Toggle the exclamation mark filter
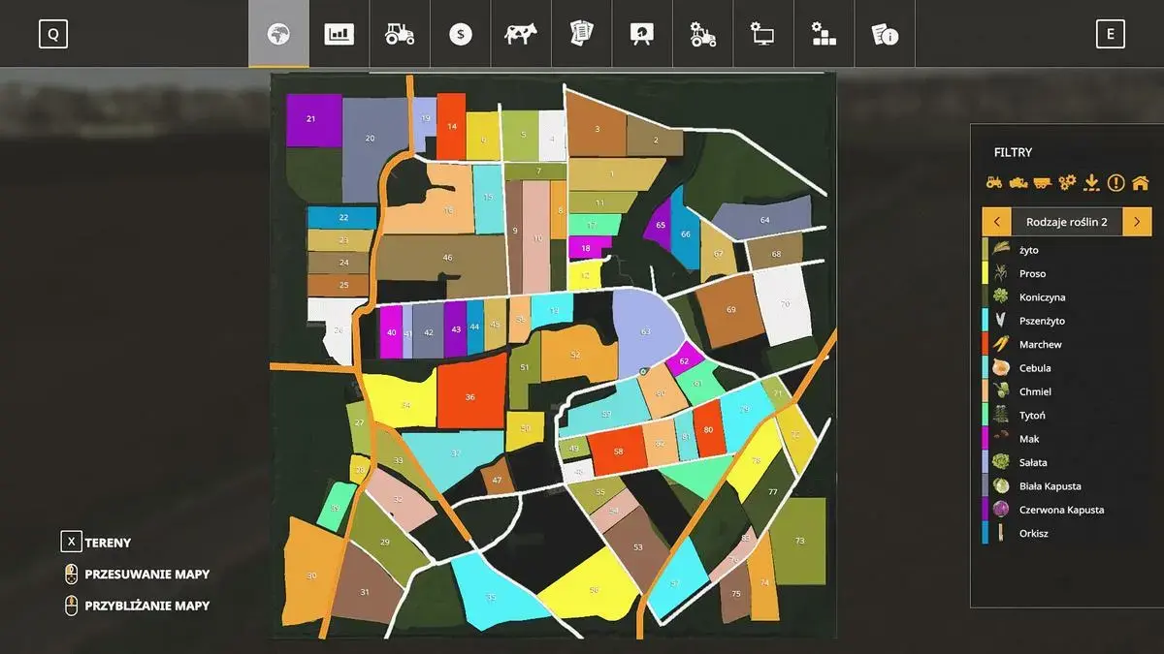The height and width of the screenshot is (654, 1164). click(x=1116, y=182)
